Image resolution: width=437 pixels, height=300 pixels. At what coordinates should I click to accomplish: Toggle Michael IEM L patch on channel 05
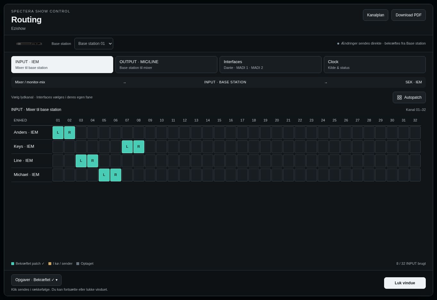tap(104, 175)
